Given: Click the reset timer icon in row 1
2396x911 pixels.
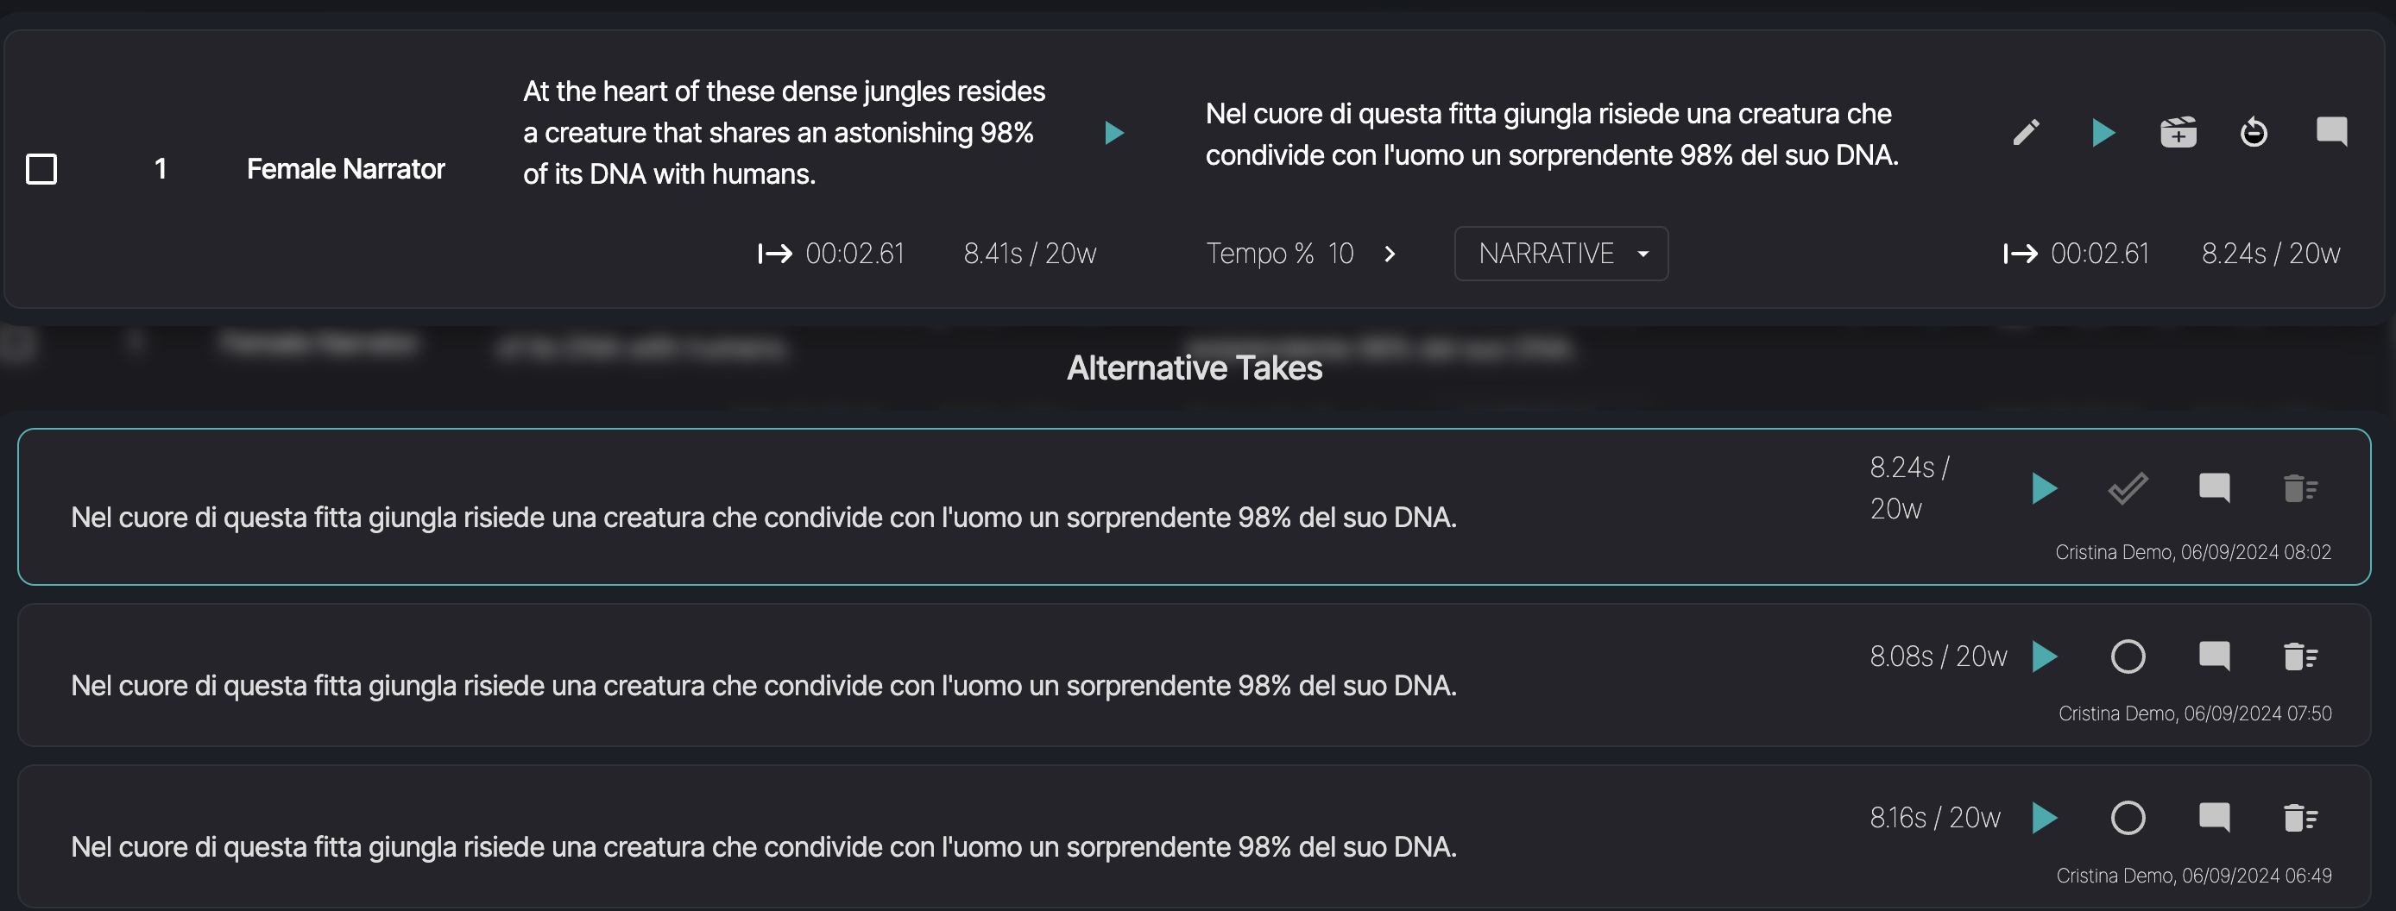Looking at the screenshot, I should [2254, 132].
